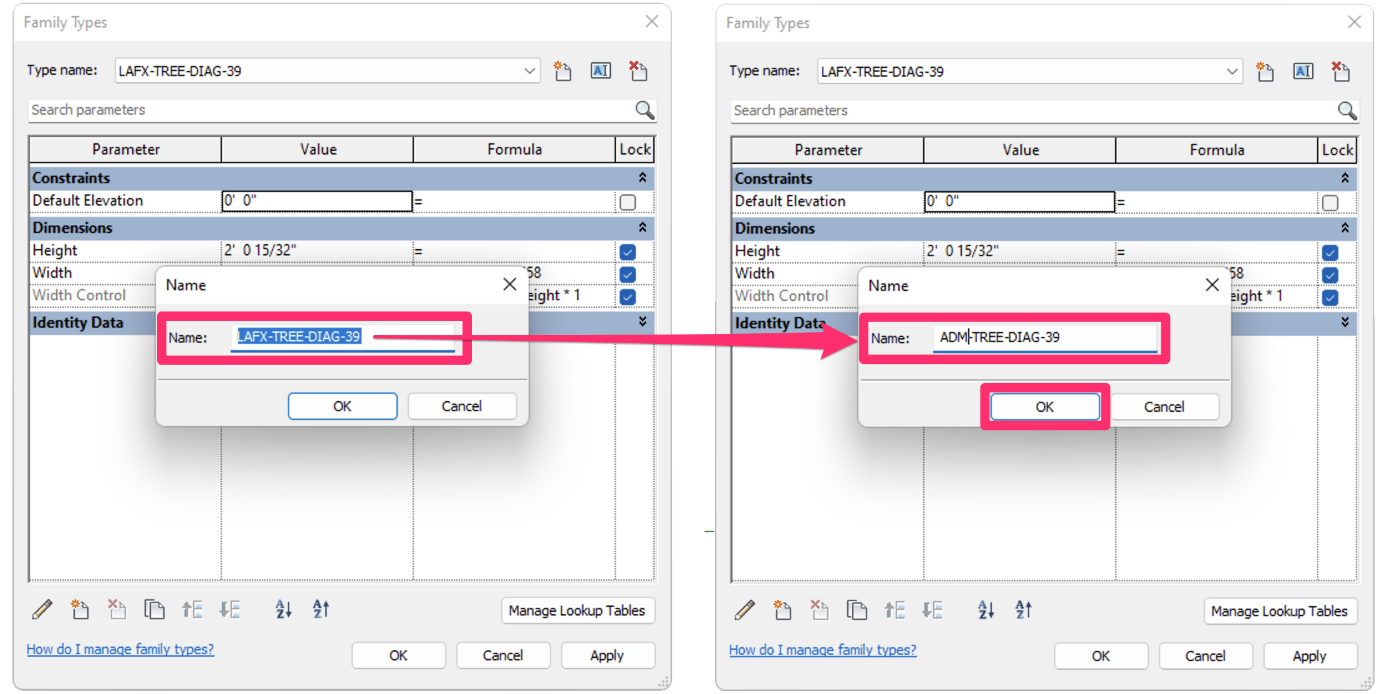Screen dimensions: 1377x694
Task: Click Apply button in right Family Types window
Action: (x=1310, y=656)
